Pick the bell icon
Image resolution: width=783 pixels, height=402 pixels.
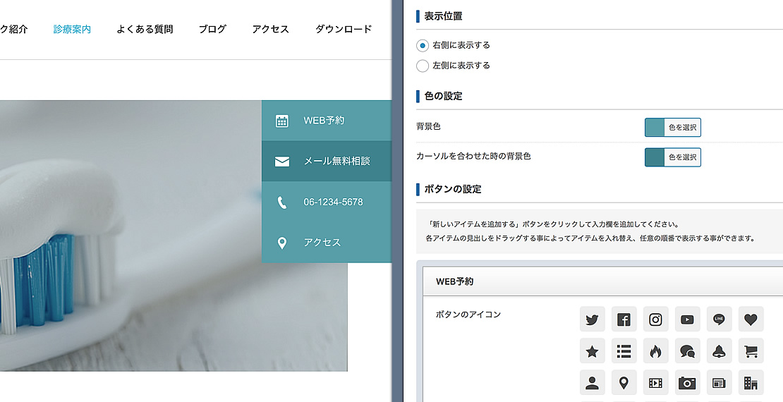click(719, 351)
